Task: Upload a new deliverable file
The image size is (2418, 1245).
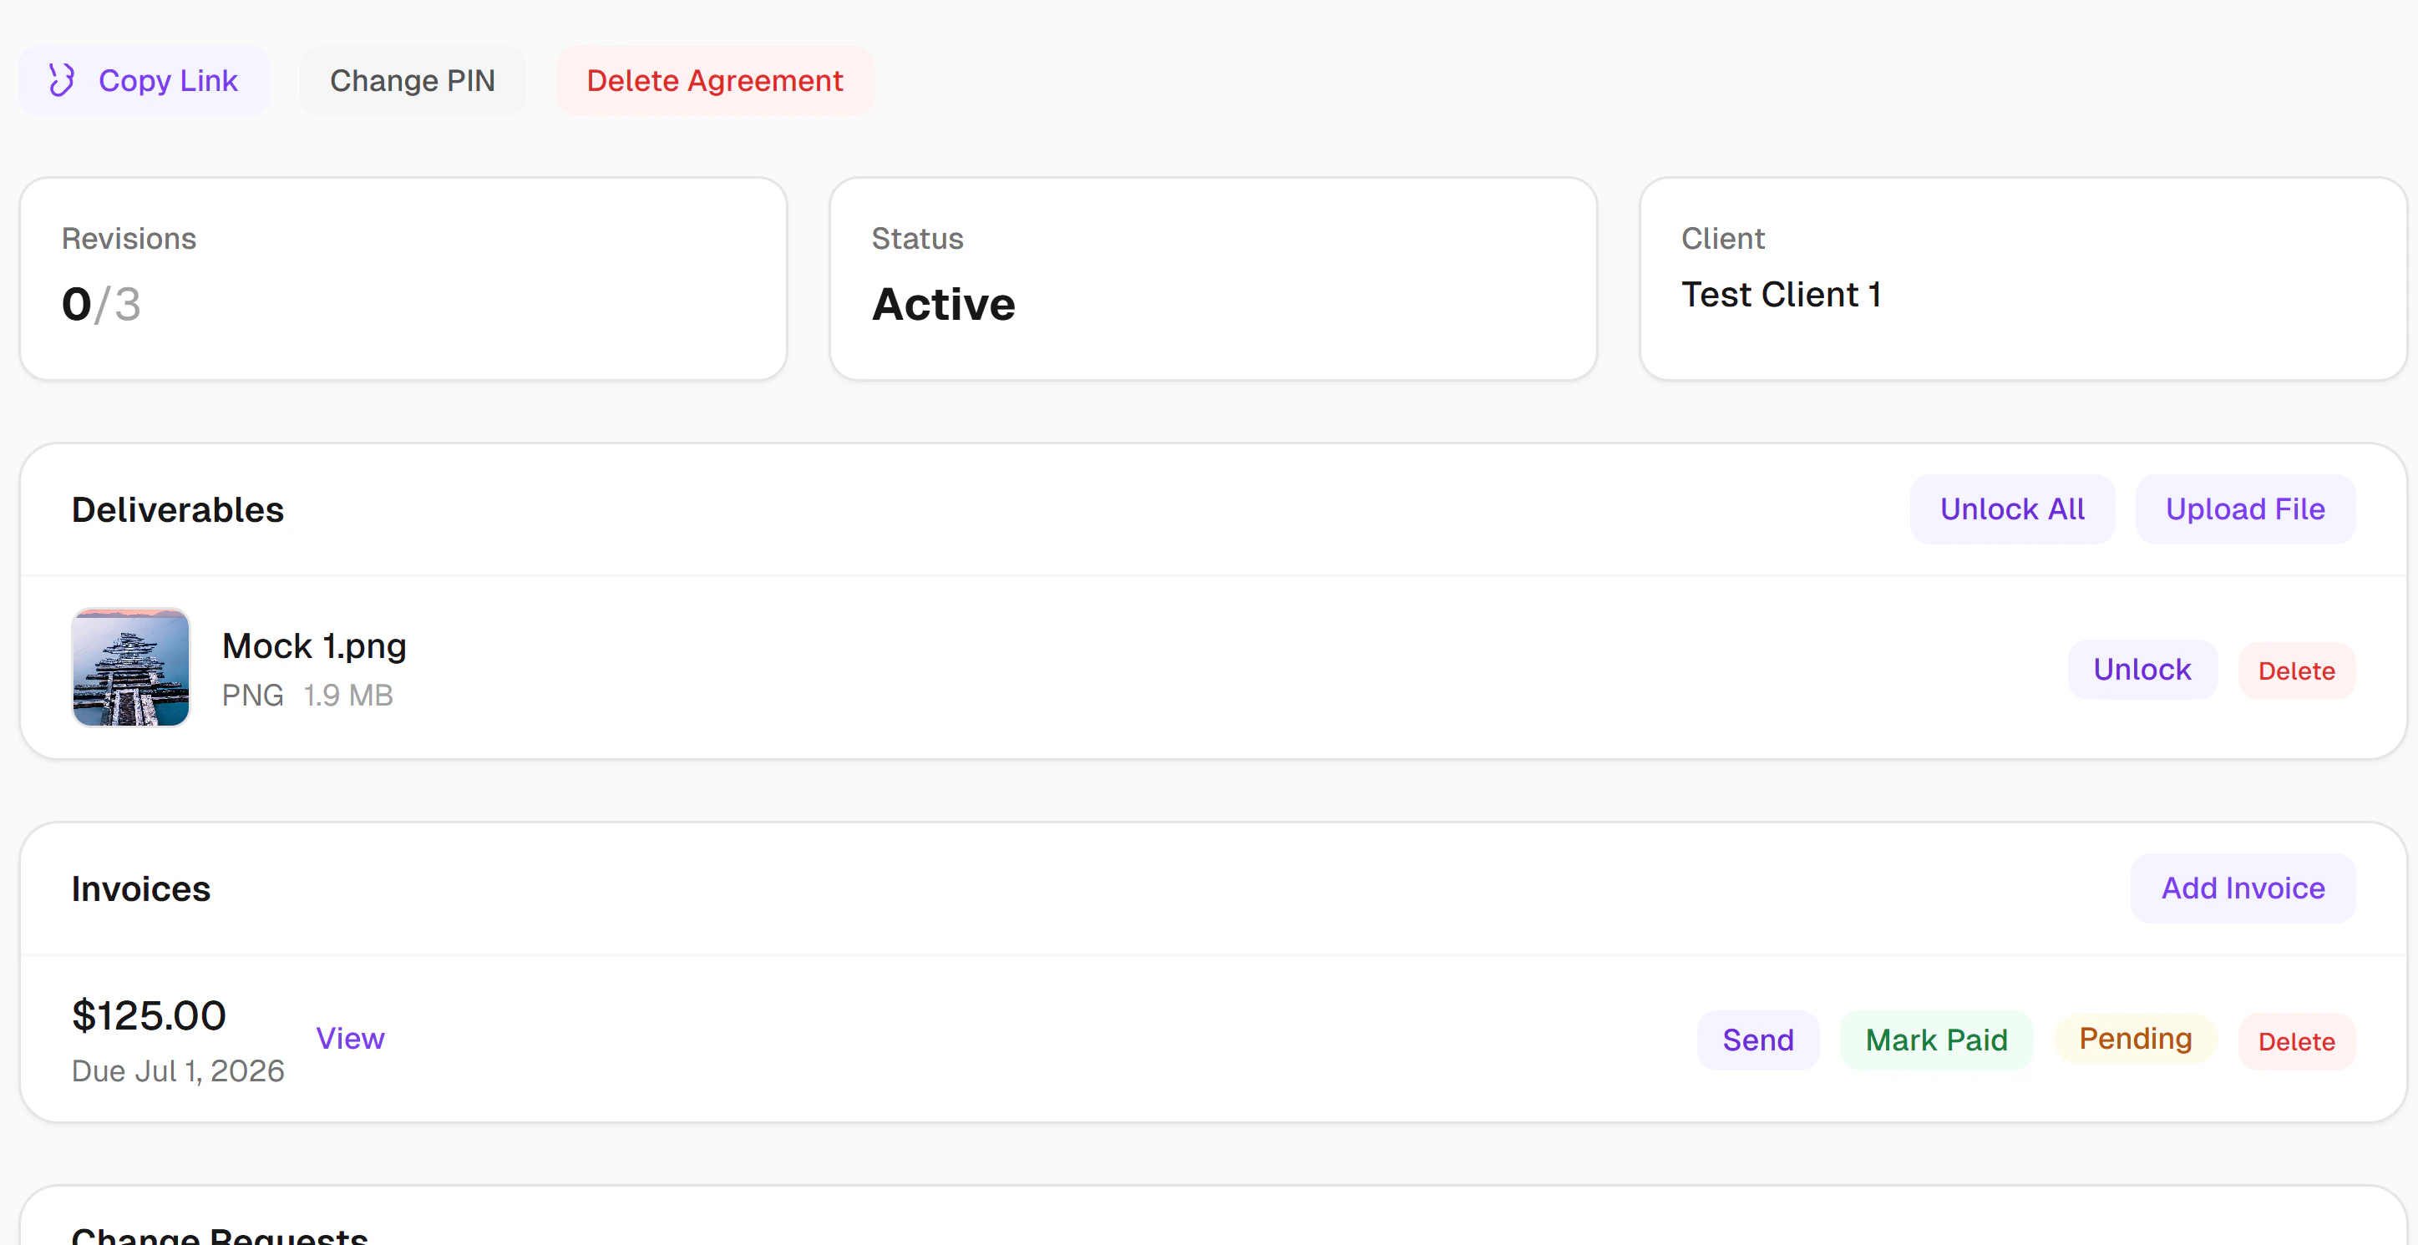Action: coord(2244,509)
